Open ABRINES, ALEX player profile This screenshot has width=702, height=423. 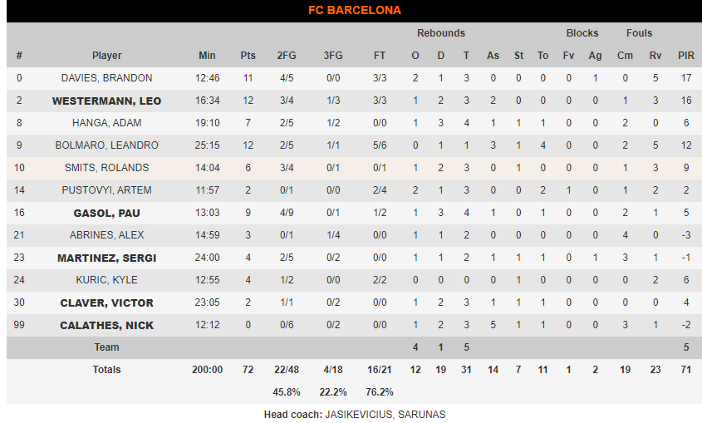106,235
